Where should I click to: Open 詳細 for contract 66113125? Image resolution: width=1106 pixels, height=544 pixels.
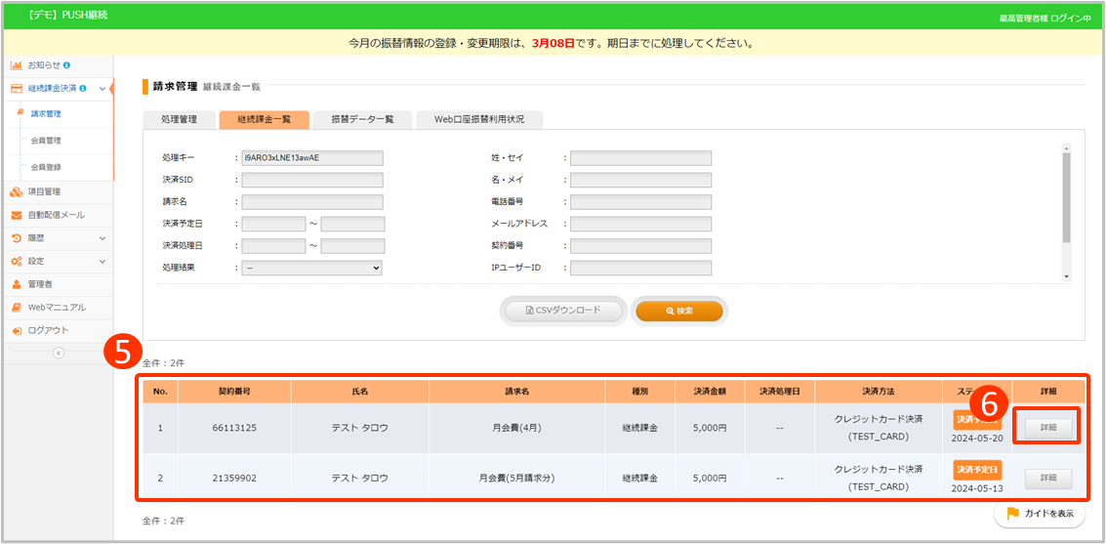pyautogui.click(x=1048, y=427)
